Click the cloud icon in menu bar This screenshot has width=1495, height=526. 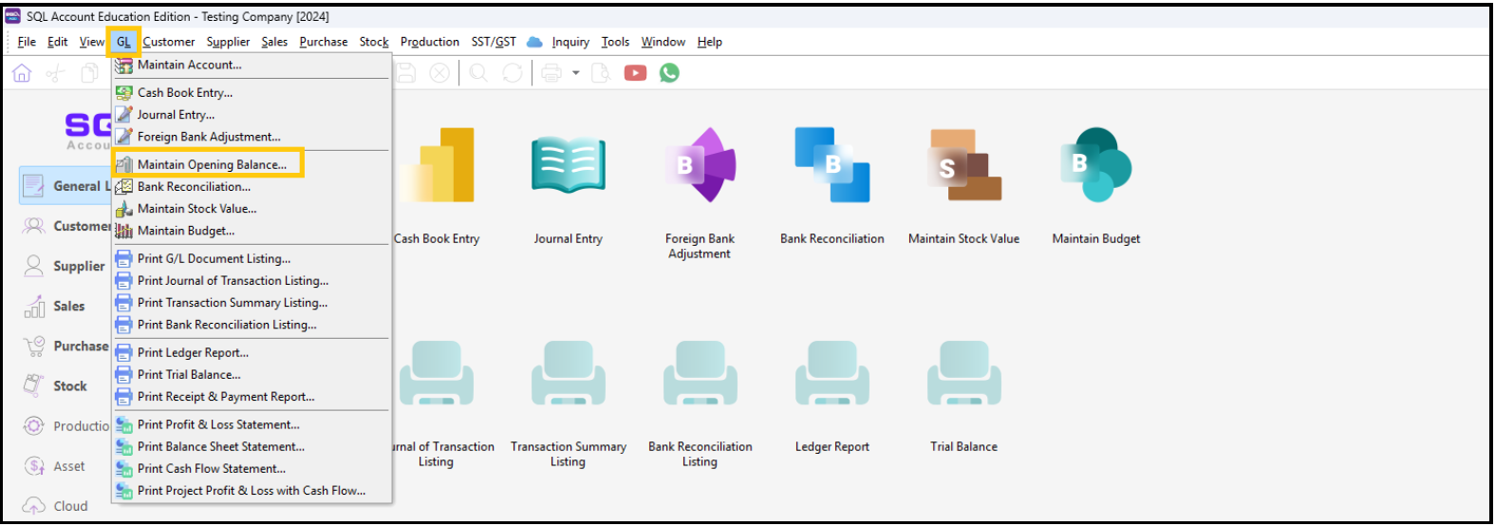click(534, 42)
